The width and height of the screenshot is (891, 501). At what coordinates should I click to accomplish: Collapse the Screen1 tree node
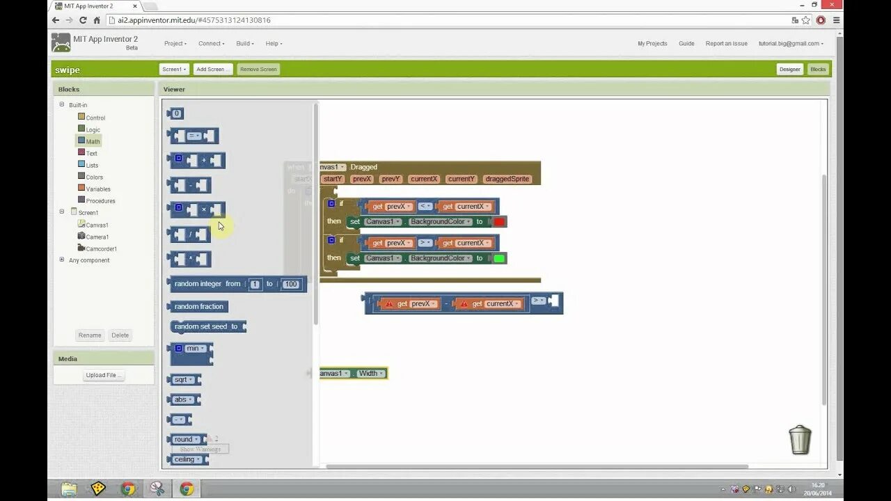[x=61, y=212]
